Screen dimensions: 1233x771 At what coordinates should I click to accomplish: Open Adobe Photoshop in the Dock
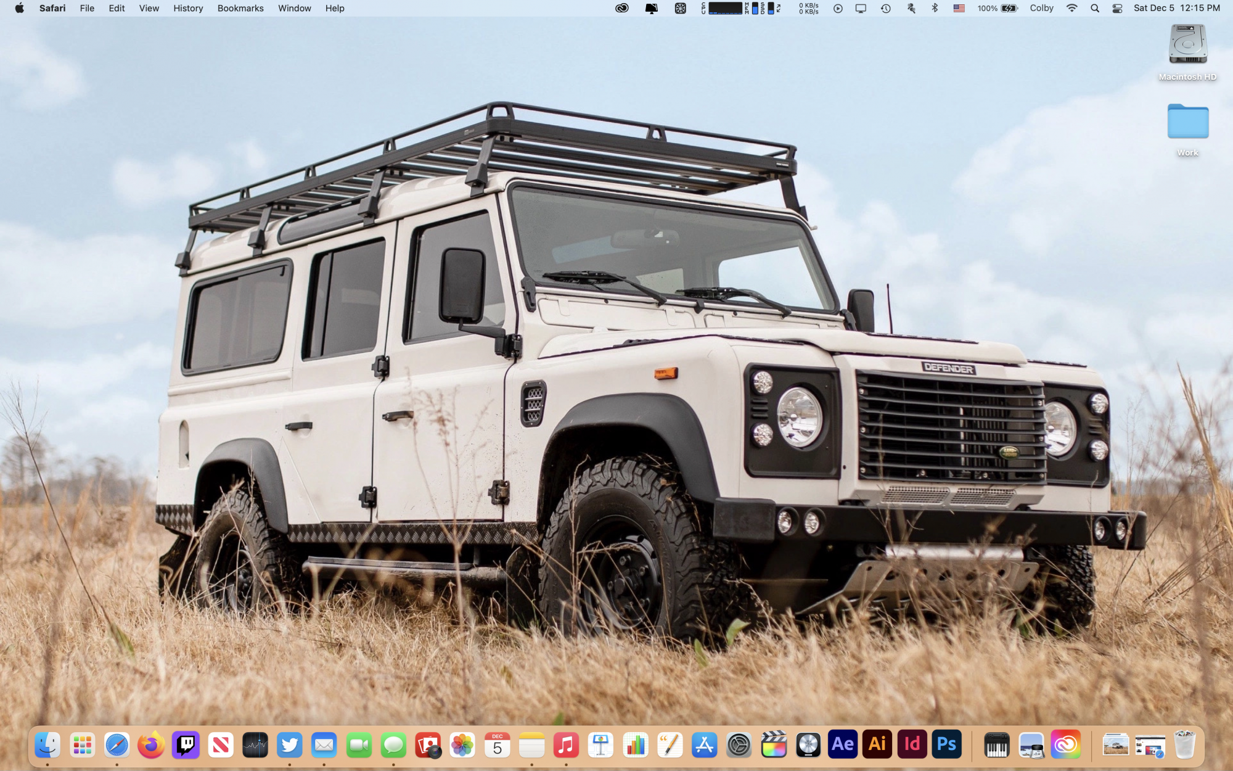[x=946, y=745]
